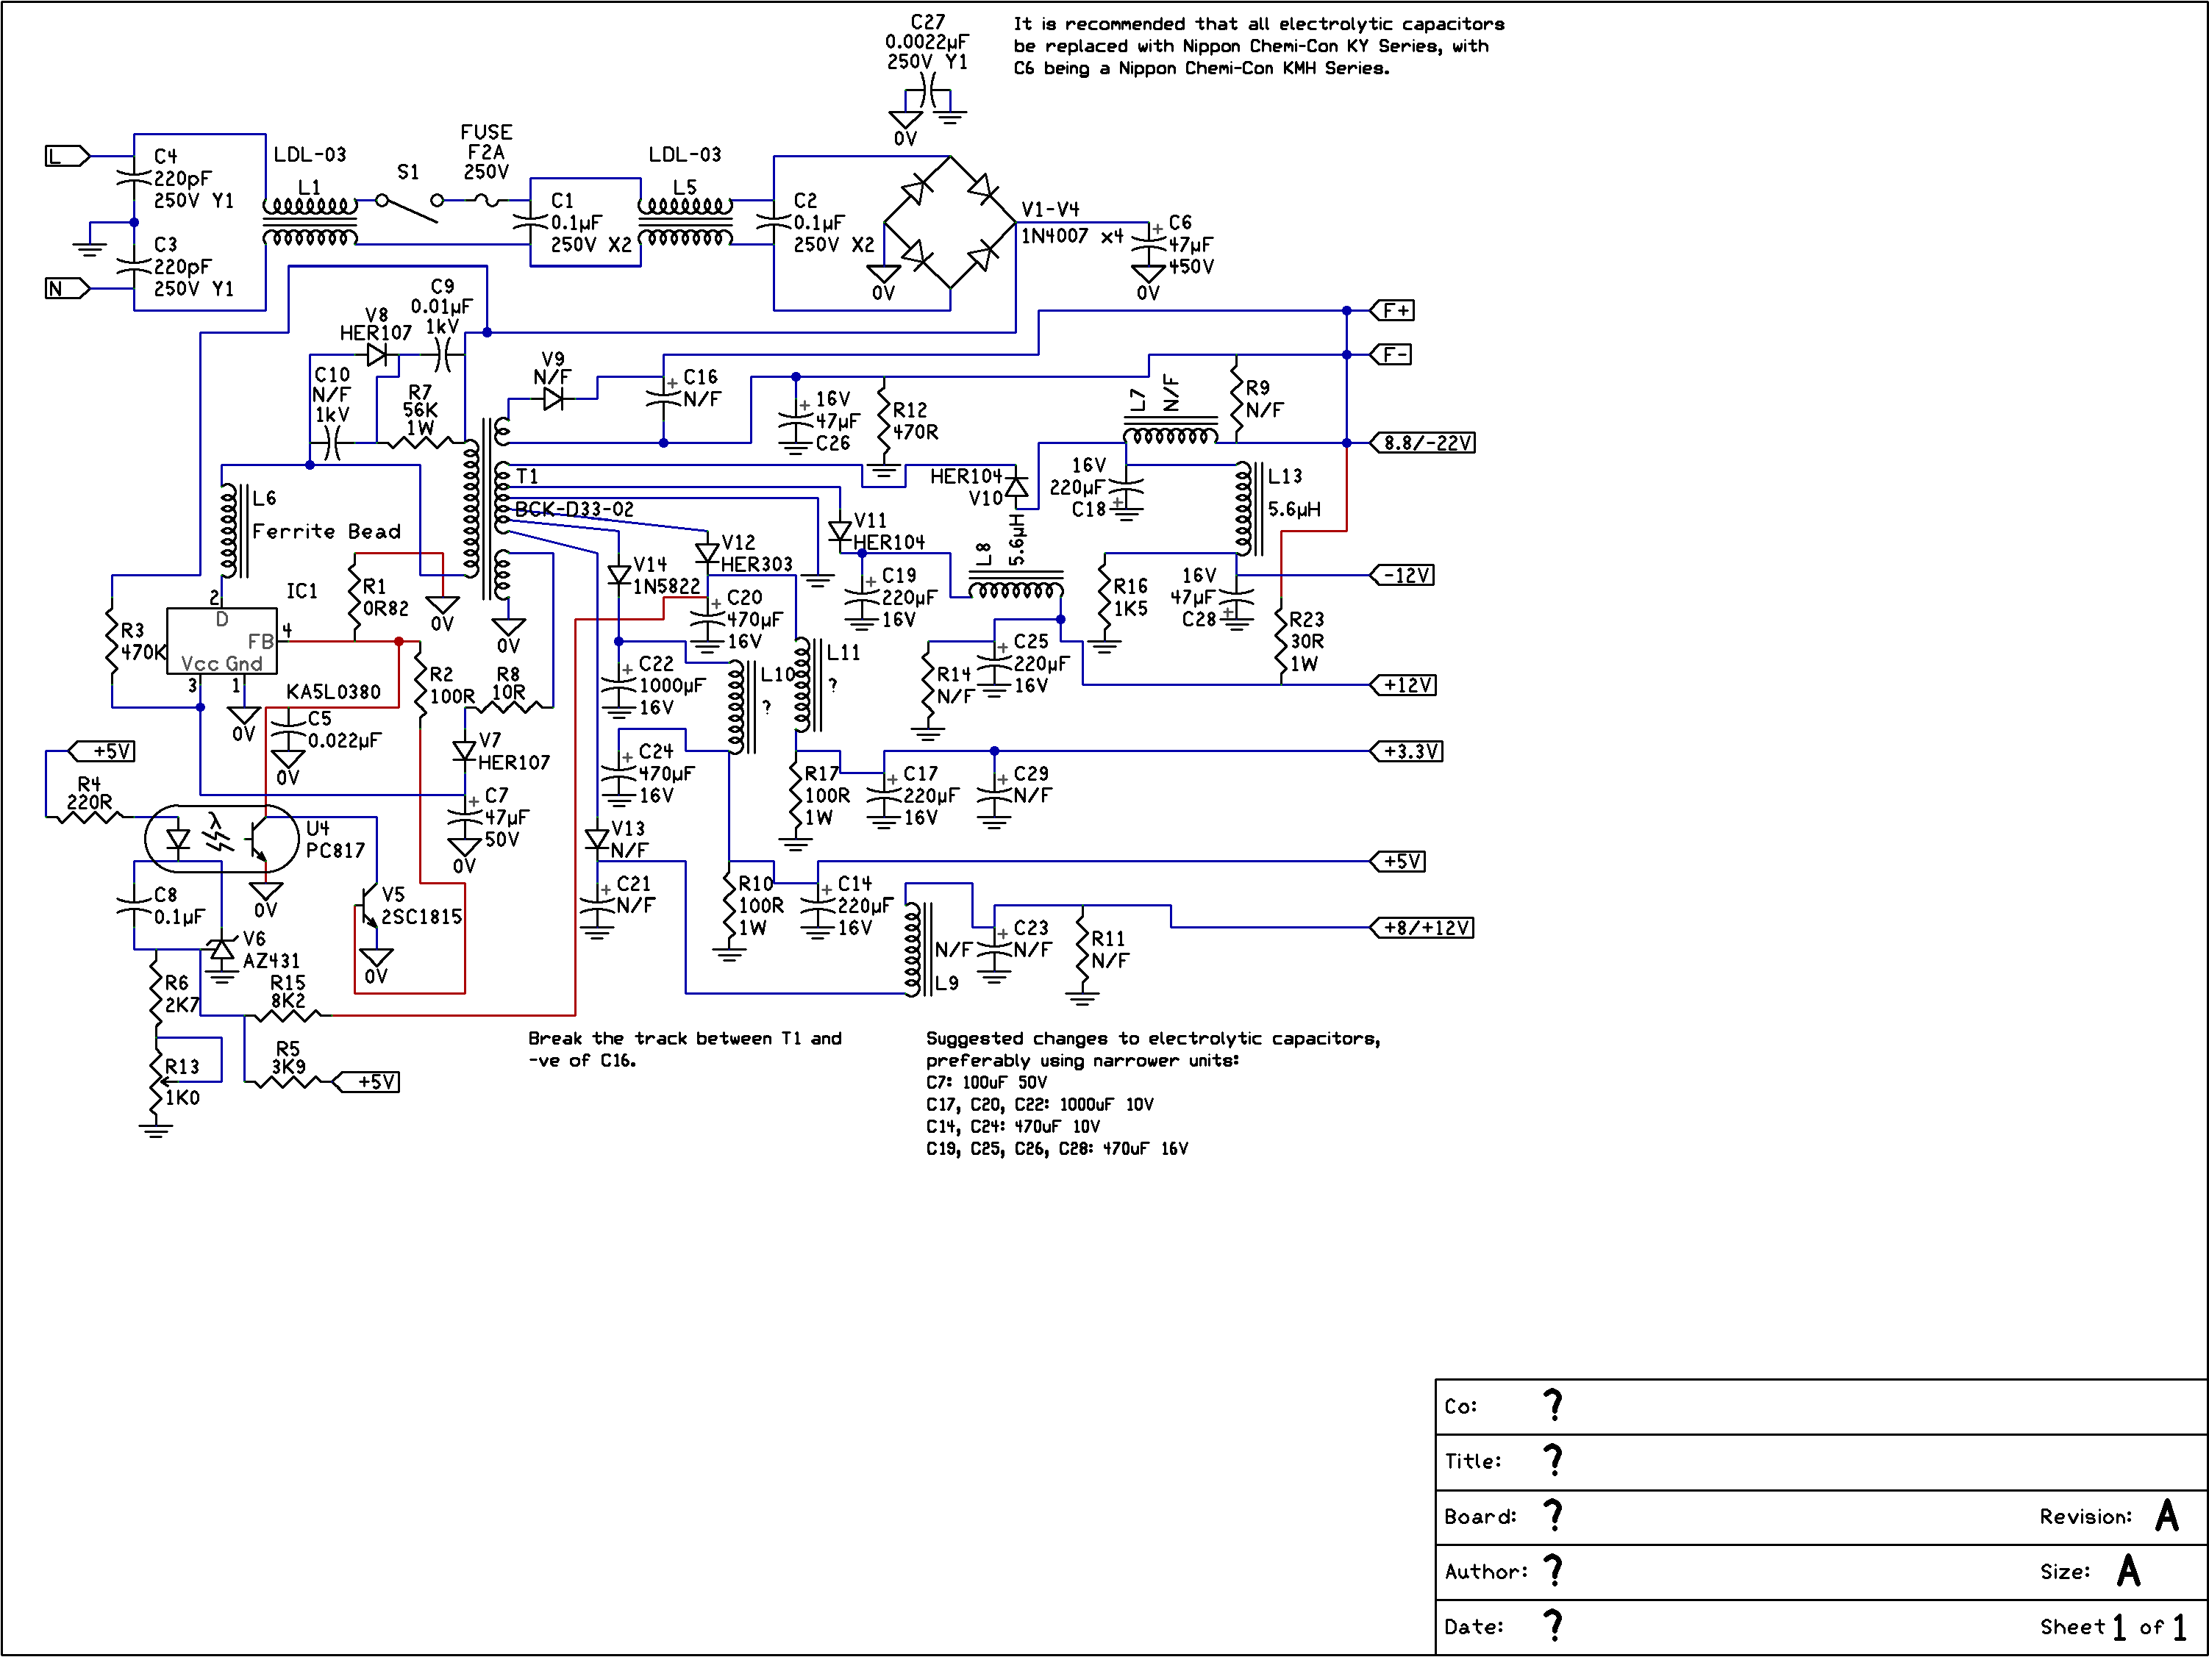Click the Revision A value
2209x1657 pixels.
pos(2167,1517)
